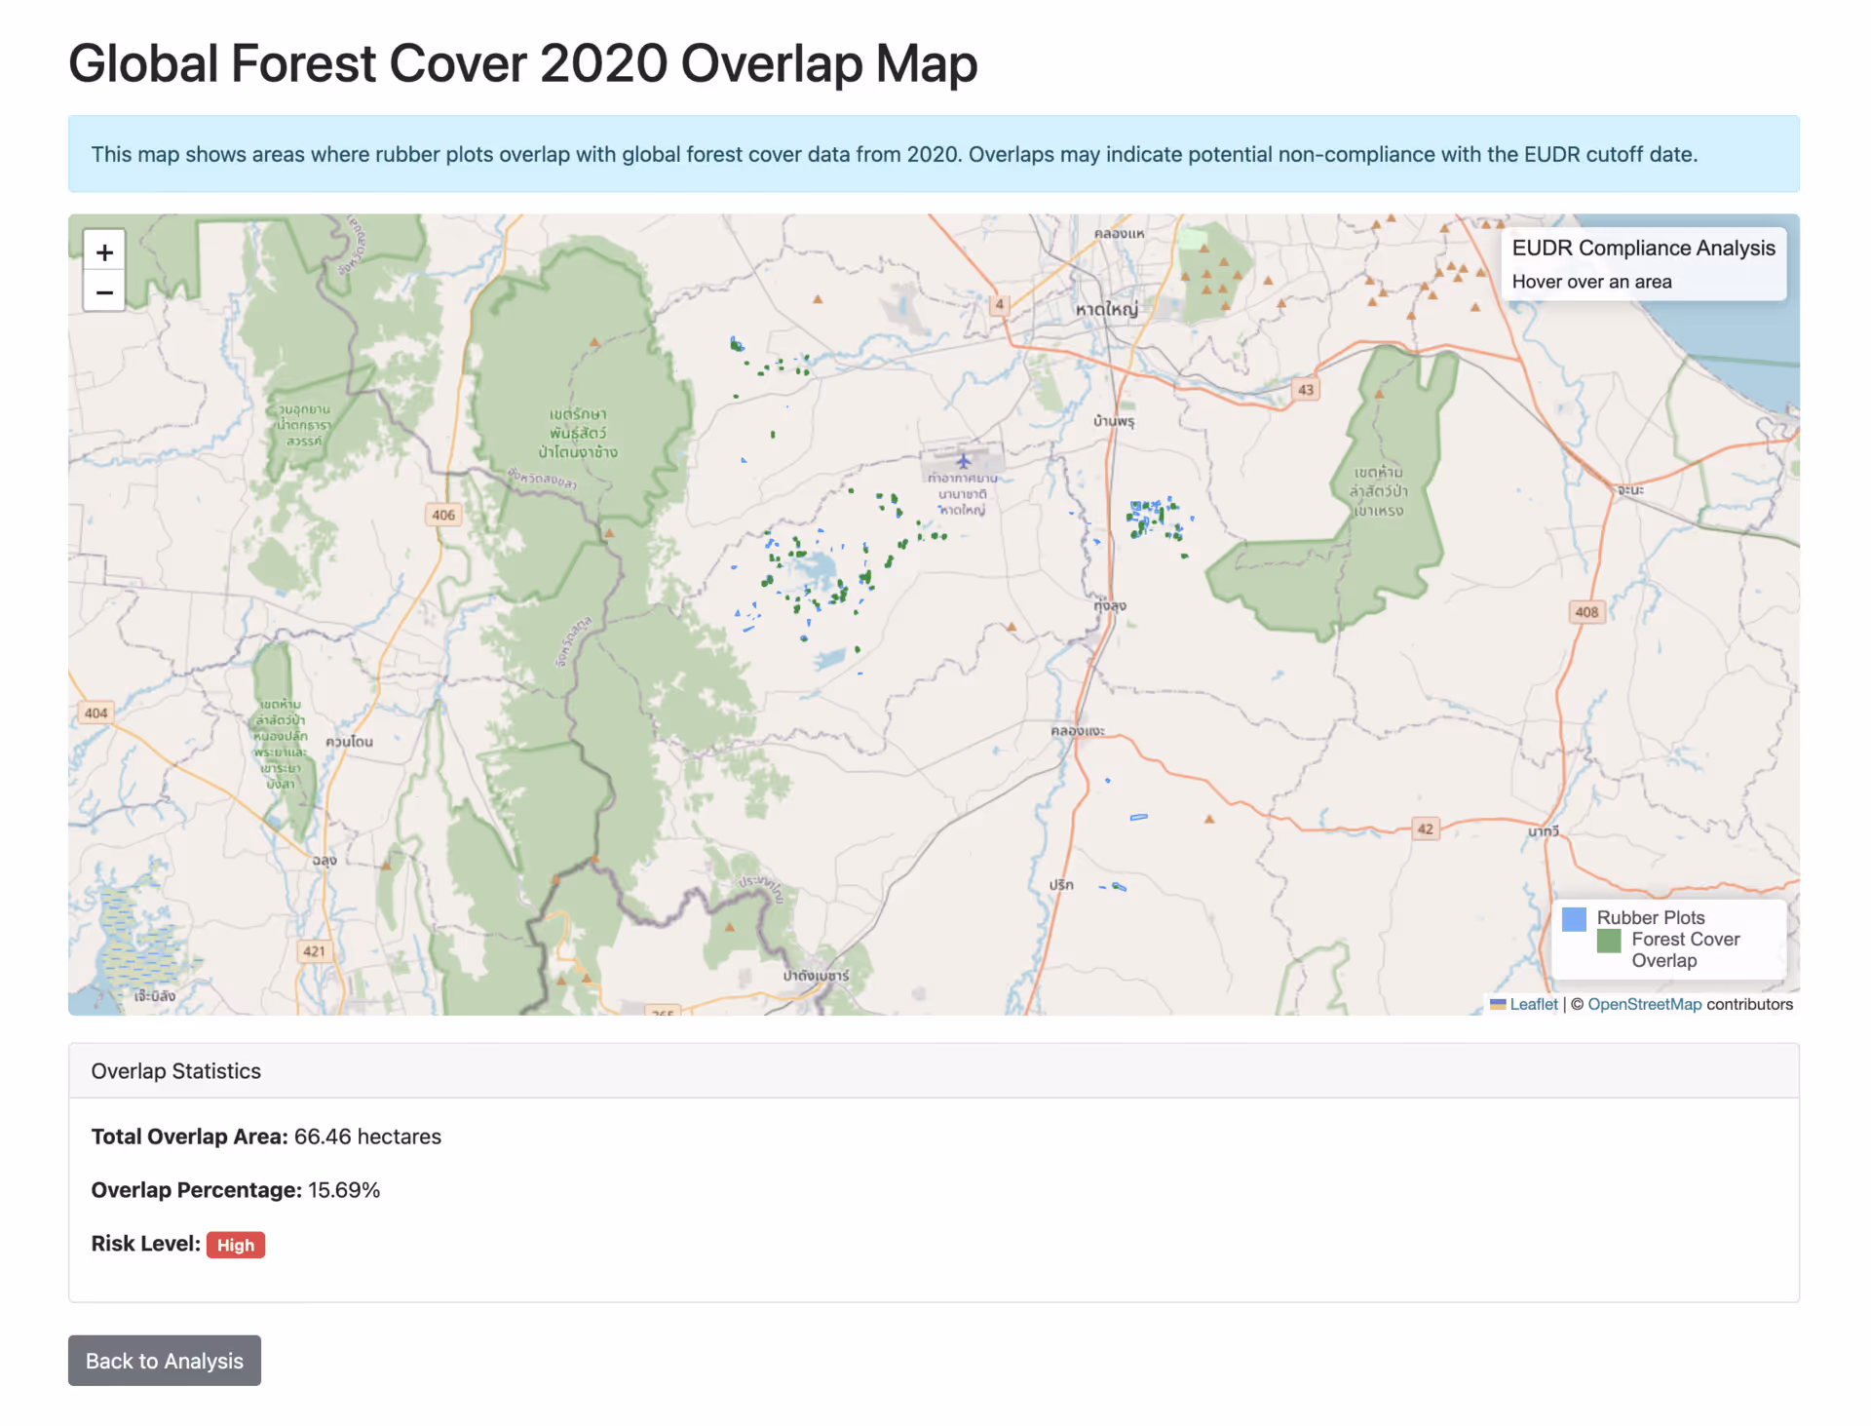Viewport: 1871px width, 1426px height.
Task: Click the route 408 road shield marker
Action: (1587, 611)
